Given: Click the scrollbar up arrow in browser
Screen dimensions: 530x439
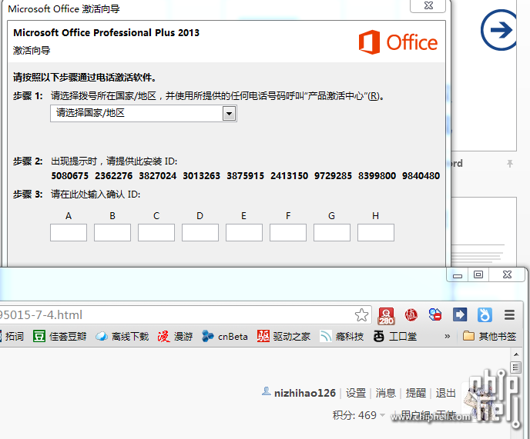Looking at the screenshot, I should (x=516, y=354).
